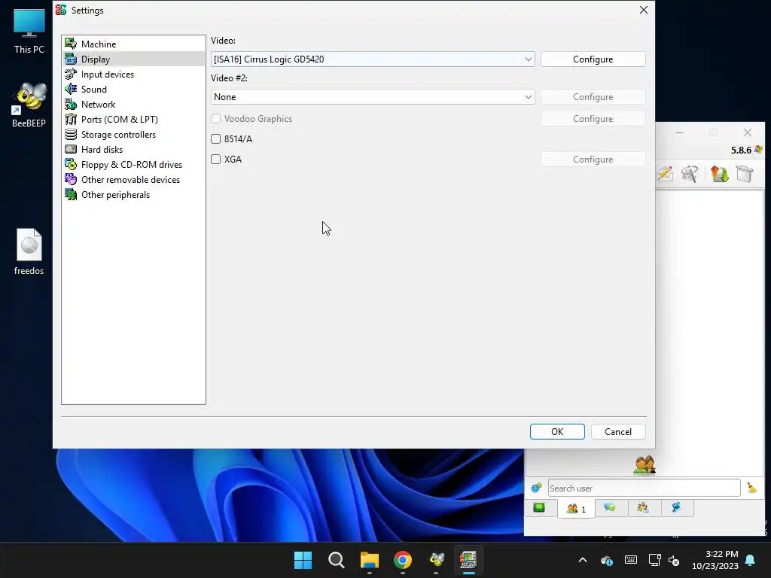Viewport: 771px width, 578px height.
Task: Switch to BeeBEEP blue flag tab
Action: pyautogui.click(x=677, y=508)
